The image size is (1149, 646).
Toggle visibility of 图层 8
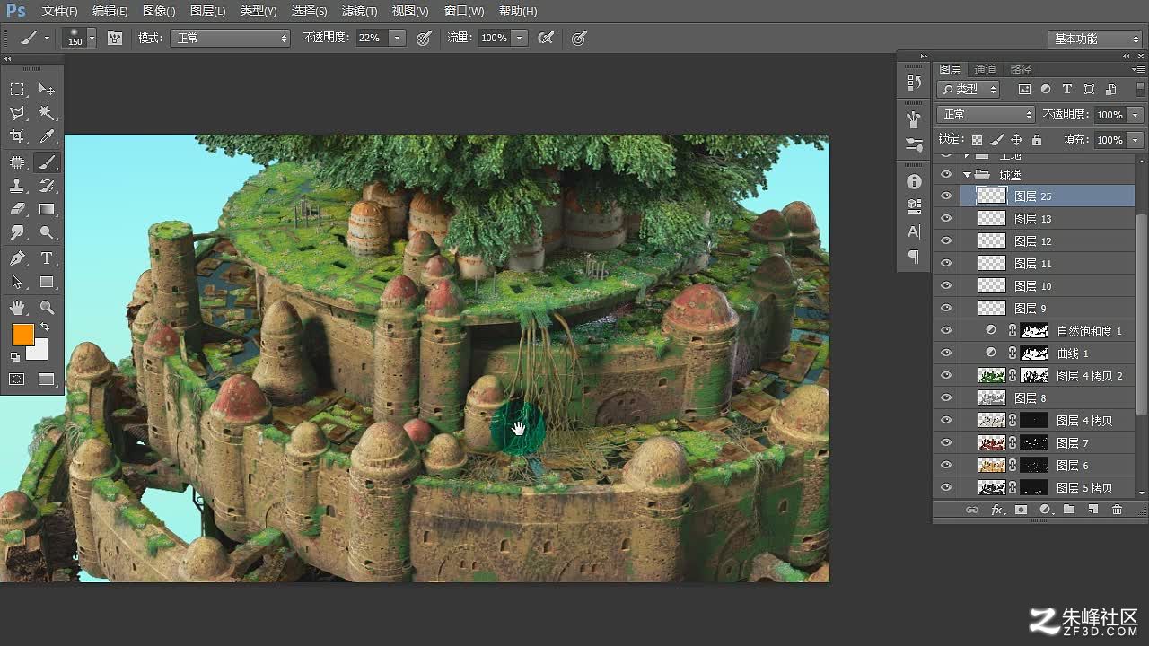pos(945,398)
